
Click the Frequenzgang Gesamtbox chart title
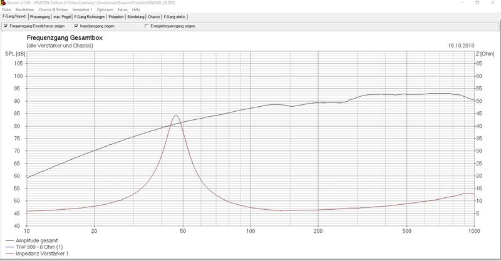coord(65,38)
